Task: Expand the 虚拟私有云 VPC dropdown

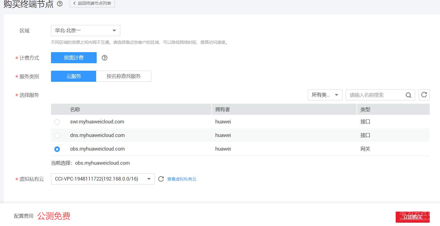Action: tap(103, 179)
